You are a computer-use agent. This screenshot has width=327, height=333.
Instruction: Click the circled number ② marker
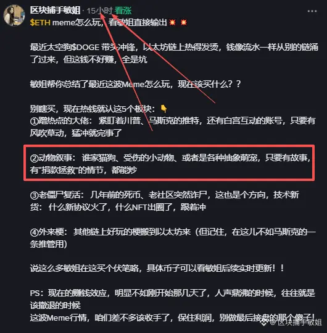34,158
